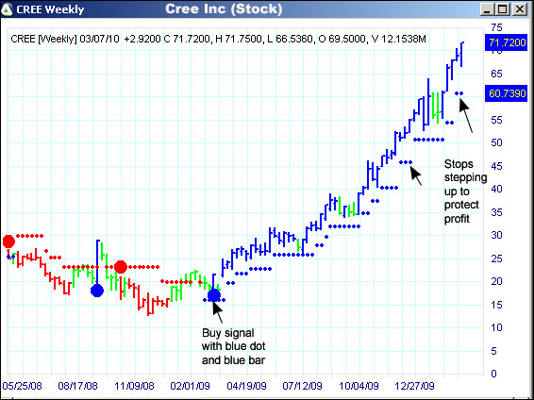This screenshot has height=400, width=534.
Task: Minimize the CREE Weekly chart window
Action: pos(488,9)
